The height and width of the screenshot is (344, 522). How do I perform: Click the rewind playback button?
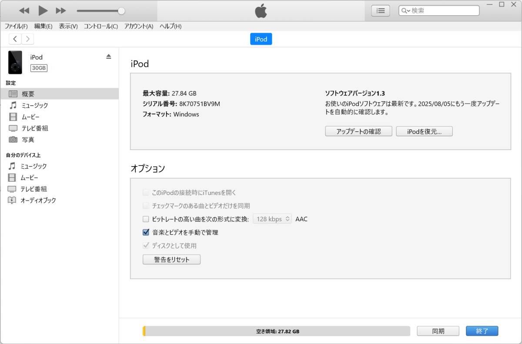point(24,11)
